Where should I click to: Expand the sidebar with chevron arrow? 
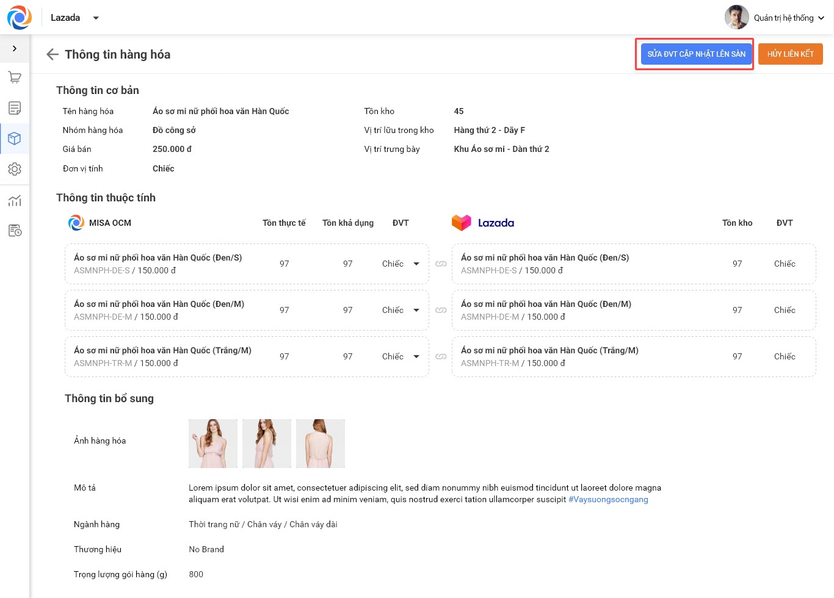(x=15, y=48)
